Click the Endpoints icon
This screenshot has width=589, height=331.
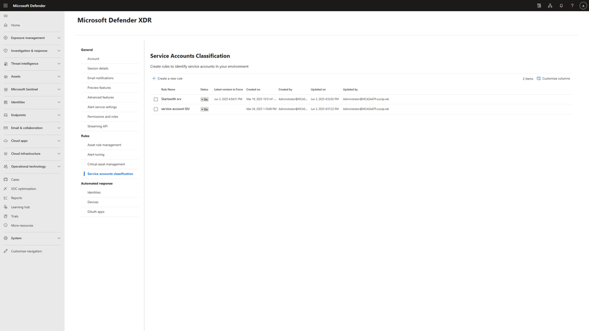tap(6, 115)
